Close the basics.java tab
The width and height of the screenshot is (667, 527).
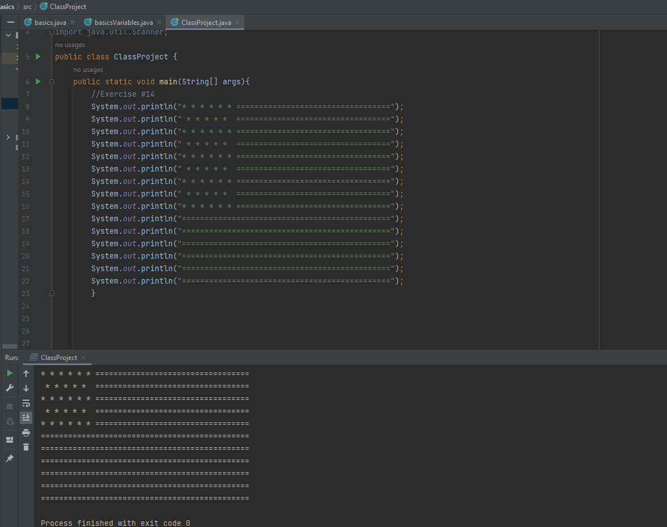point(73,22)
